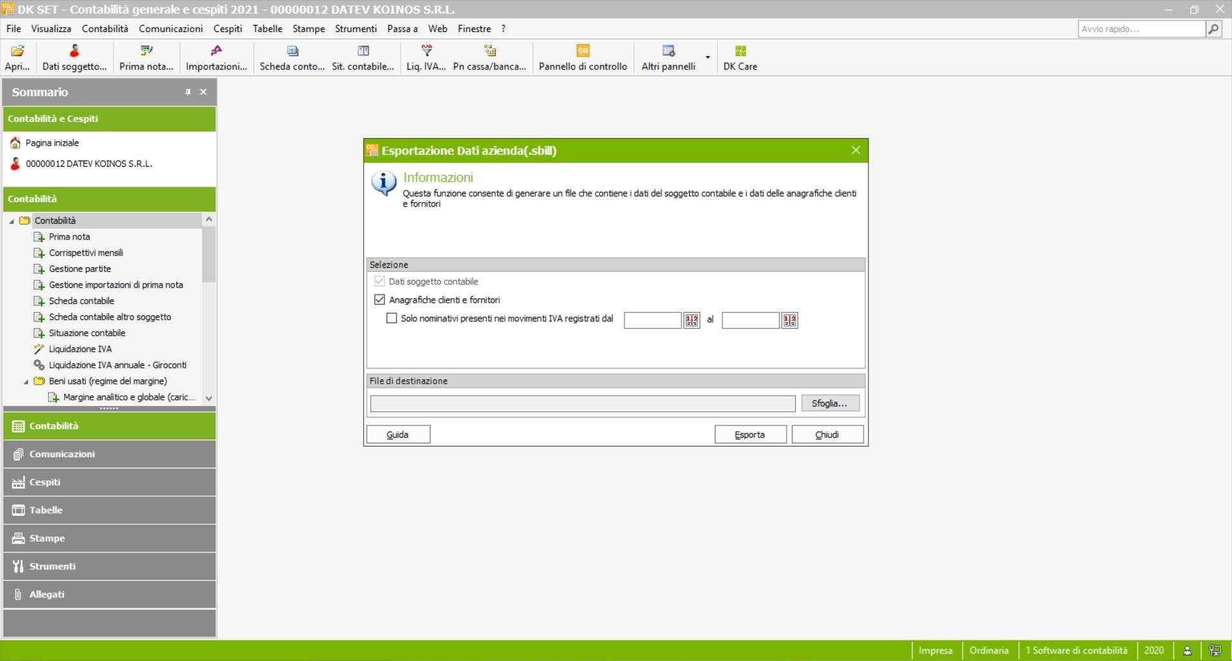Open the Stampe menu in menu bar

pos(309,29)
